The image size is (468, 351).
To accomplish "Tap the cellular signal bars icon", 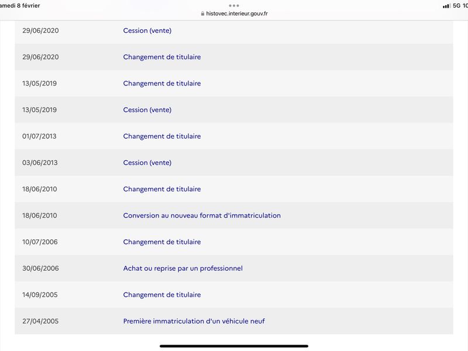I will tap(446, 6).
